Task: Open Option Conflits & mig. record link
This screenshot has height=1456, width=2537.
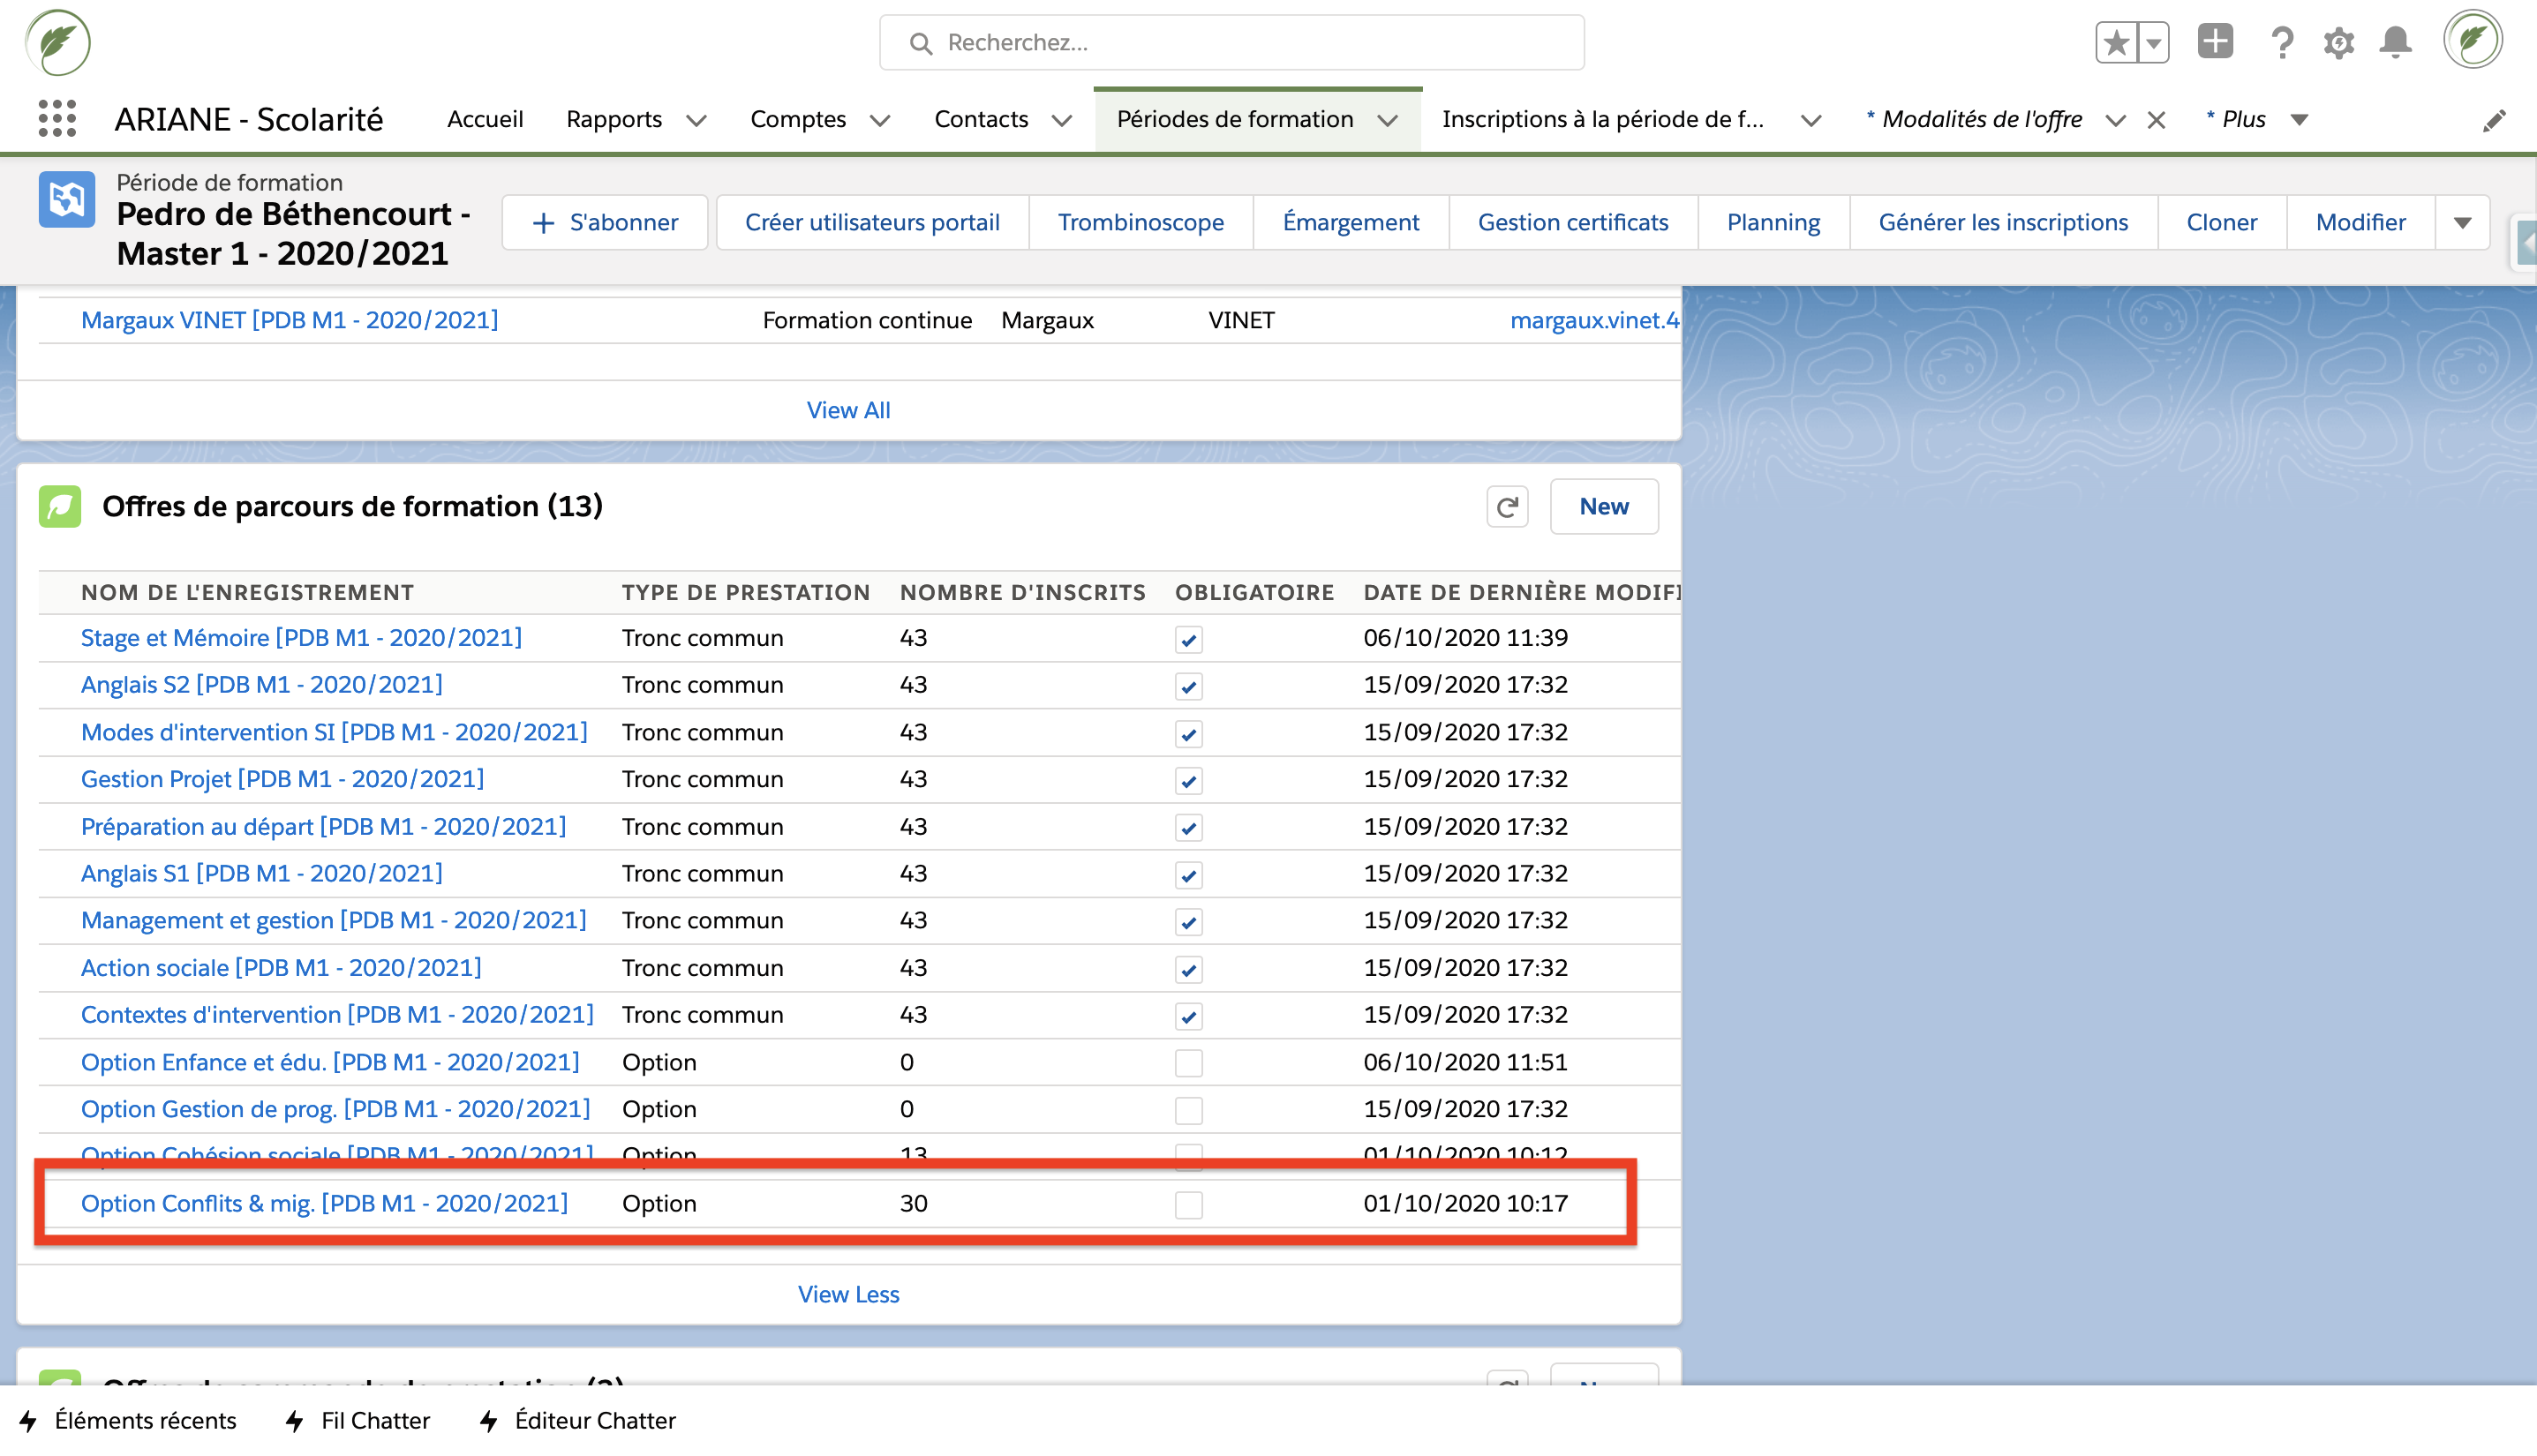Action: pos(324,1203)
